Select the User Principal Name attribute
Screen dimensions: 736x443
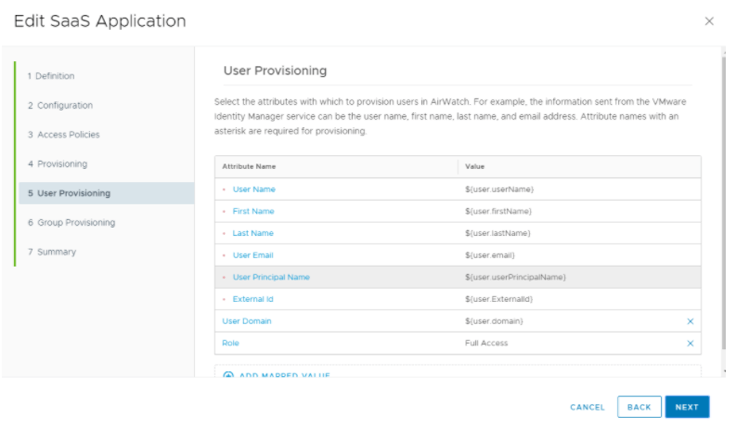271,278
